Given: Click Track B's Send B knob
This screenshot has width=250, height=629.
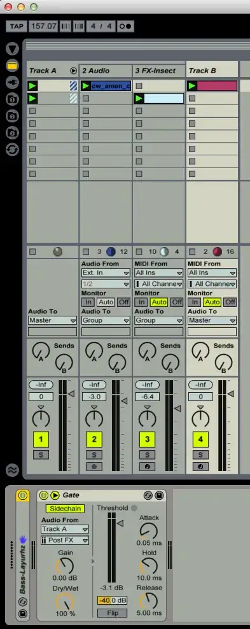Looking at the screenshot, I should [223, 363].
